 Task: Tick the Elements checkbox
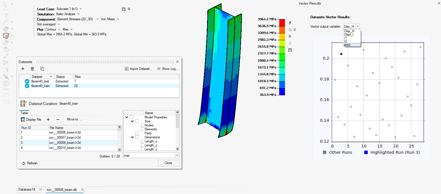(143, 129)
